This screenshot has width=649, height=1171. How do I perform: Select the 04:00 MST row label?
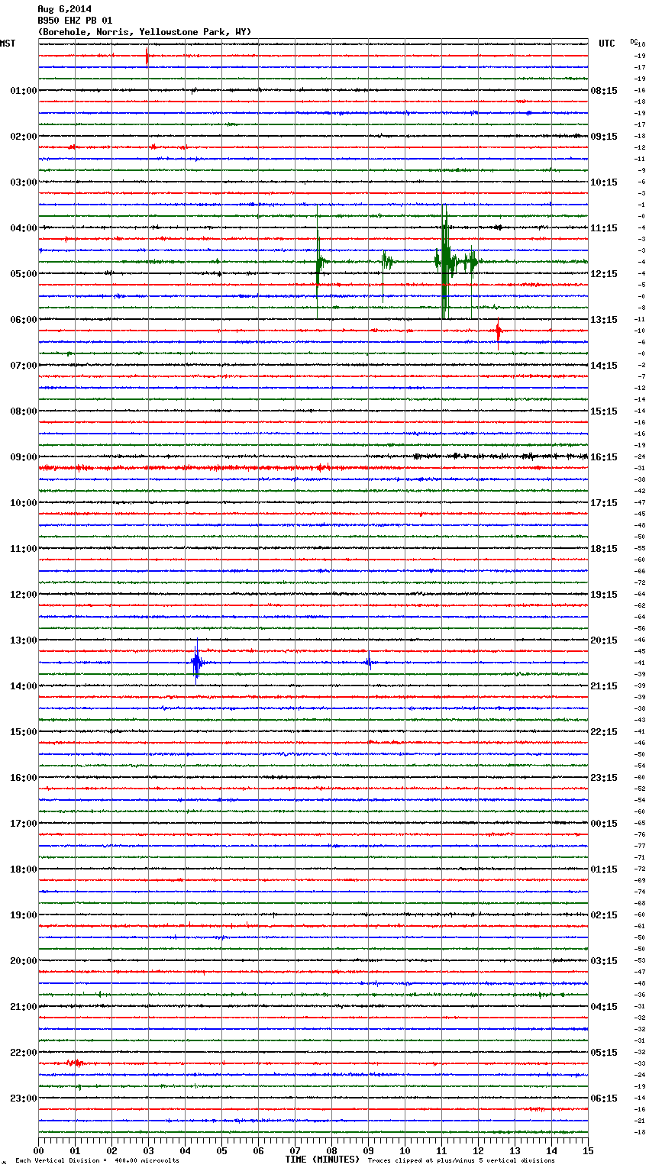[x=23, y=228]
